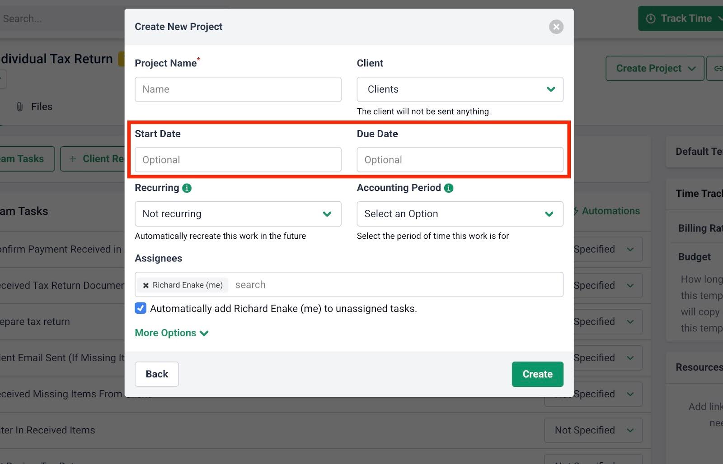Image resolution: width=723 pixels, height=464 pixels.
Task: Close the Create New Project dialog
Action: [x=556, y=27]
